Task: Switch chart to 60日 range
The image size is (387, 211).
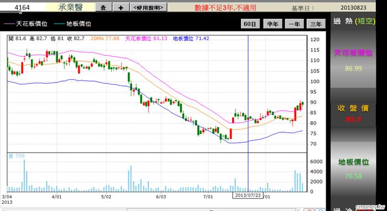Action: pyautogui.click(x=250, y=24)
